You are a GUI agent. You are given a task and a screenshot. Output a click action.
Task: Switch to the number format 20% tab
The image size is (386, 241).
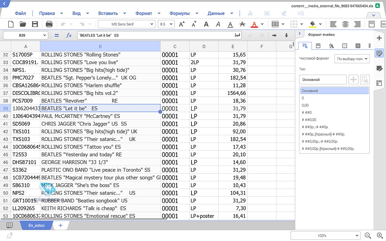305,46
